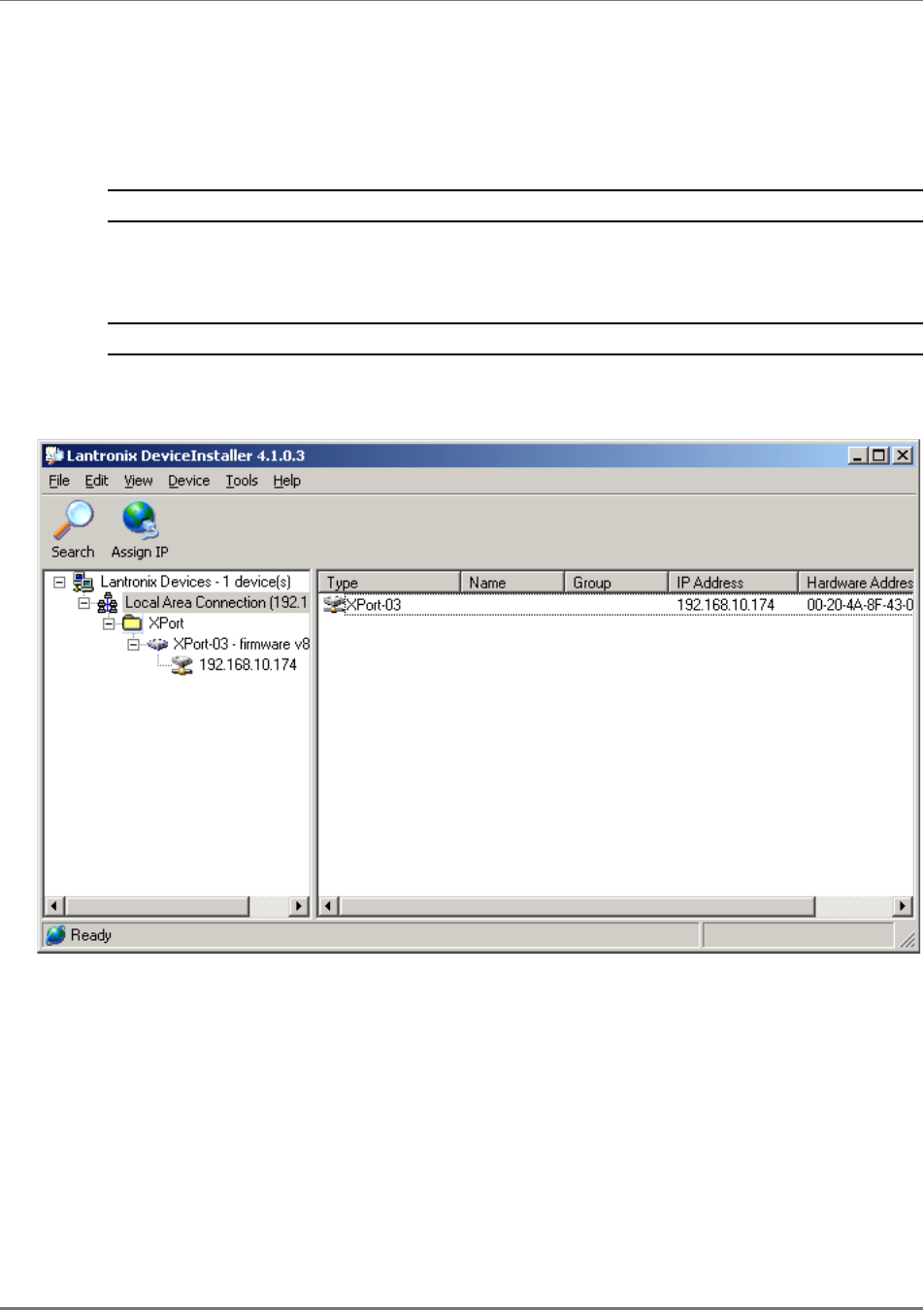Click list pane scroll right arrow
The width and height of the screenshot is (923, 1310).
904,906
